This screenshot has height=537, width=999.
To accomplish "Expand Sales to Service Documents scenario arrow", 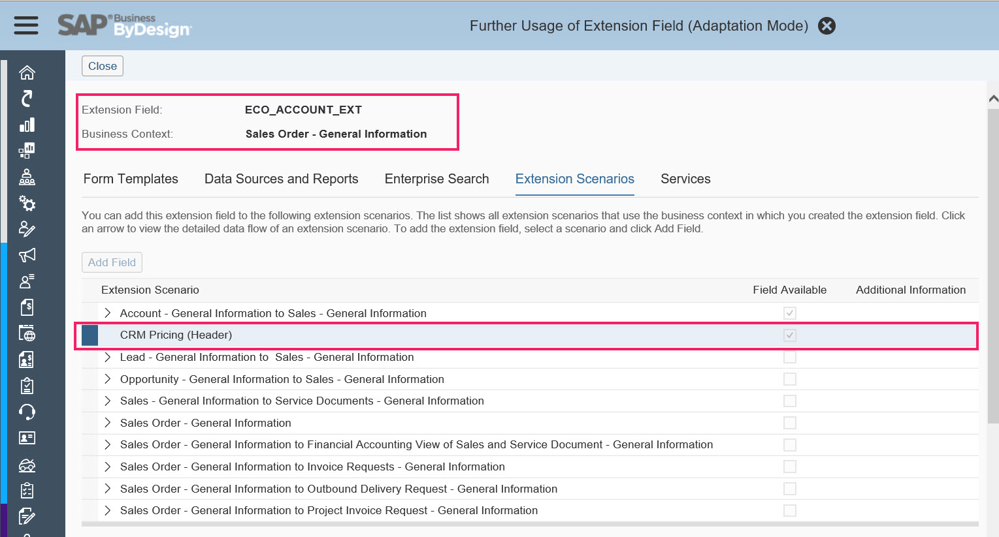I will point(108,401).
